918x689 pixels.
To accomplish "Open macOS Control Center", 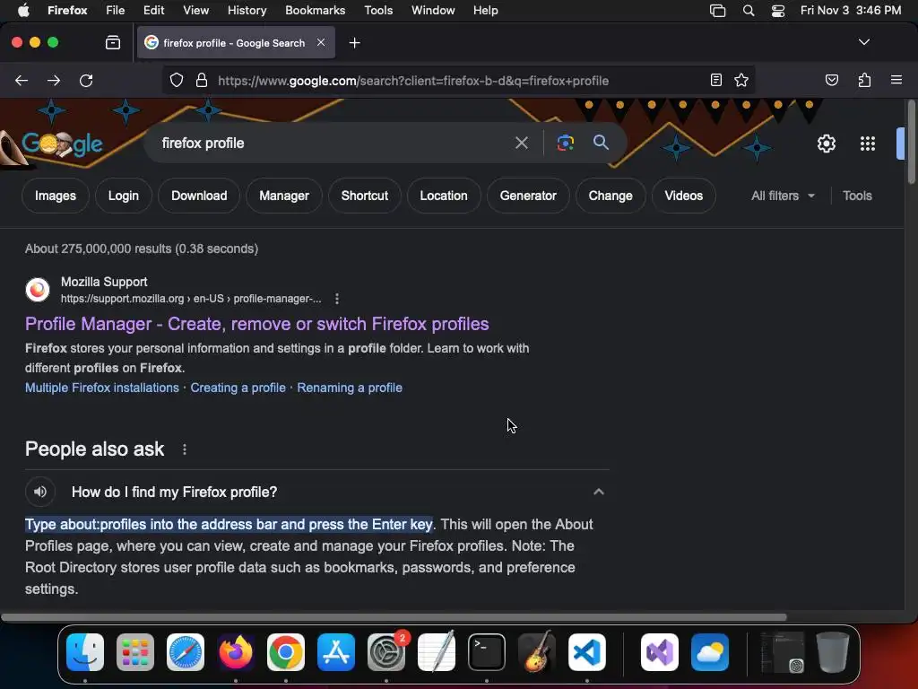I will [777, 11].
